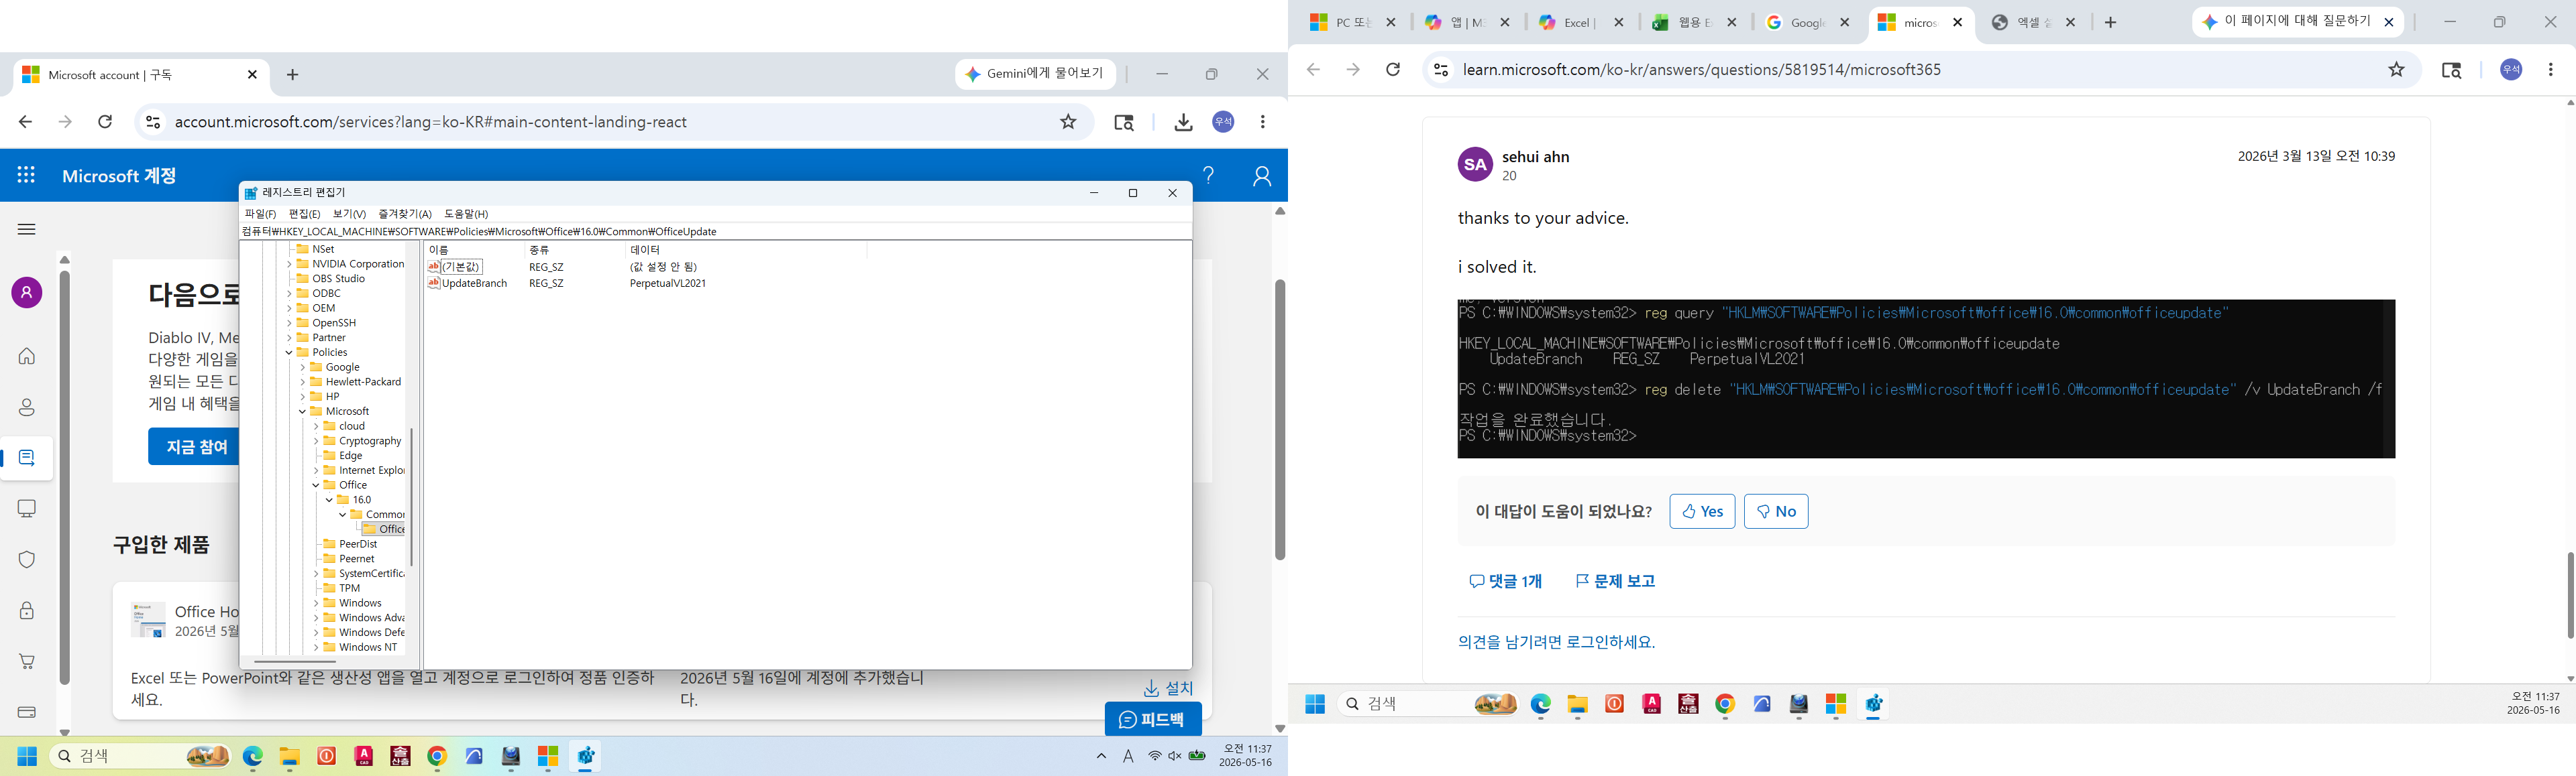This screenshot has width=2576, height=776.
Task: Show hidden icons in the system tray
Action: click(1101, 756)
